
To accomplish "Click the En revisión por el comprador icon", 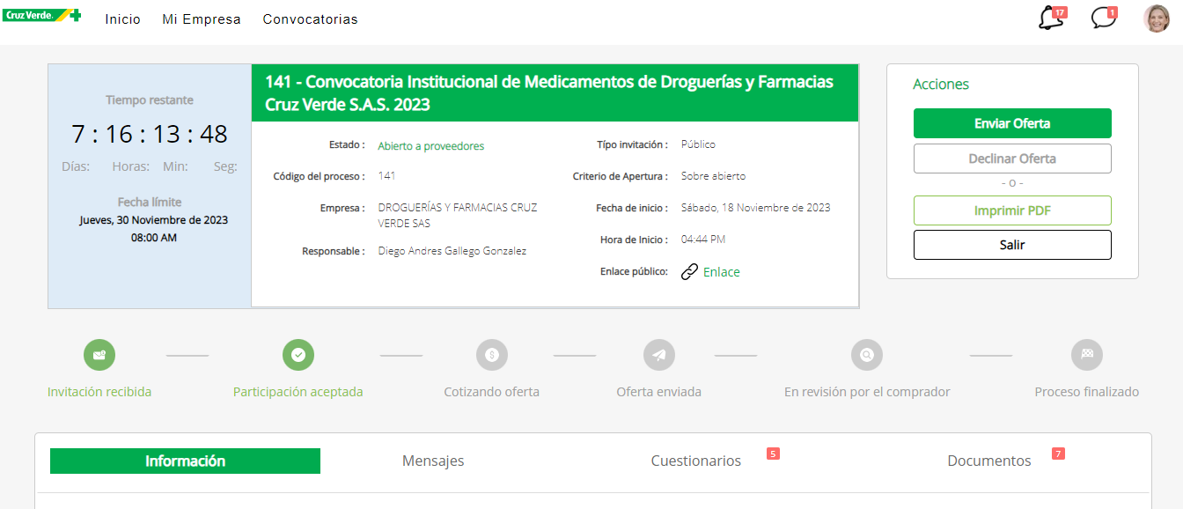I will 867,355.
